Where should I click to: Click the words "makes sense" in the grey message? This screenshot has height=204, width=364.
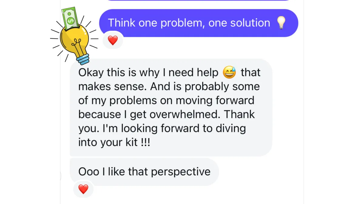click(113, 87)
